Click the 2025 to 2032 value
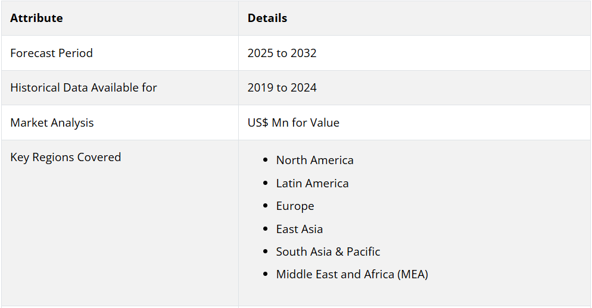The image size is (592, 308). tap(282, 53)
